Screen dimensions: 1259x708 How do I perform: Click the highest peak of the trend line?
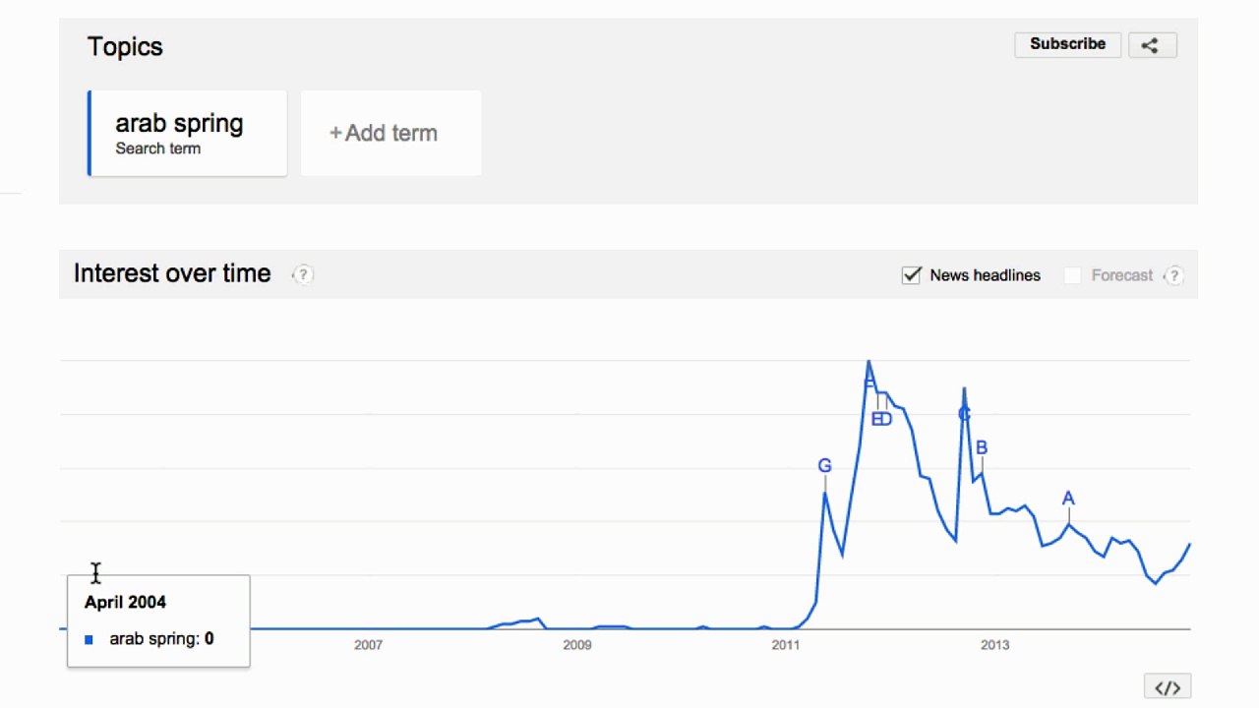(x=869, y=362)
